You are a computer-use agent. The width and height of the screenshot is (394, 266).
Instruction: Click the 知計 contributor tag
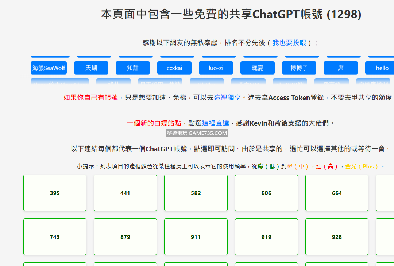(x=133, y=68)
